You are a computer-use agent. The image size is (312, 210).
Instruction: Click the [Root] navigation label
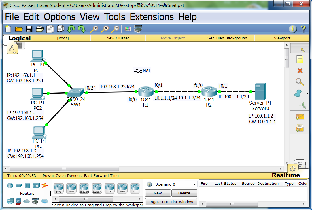(x=63, y=38)
